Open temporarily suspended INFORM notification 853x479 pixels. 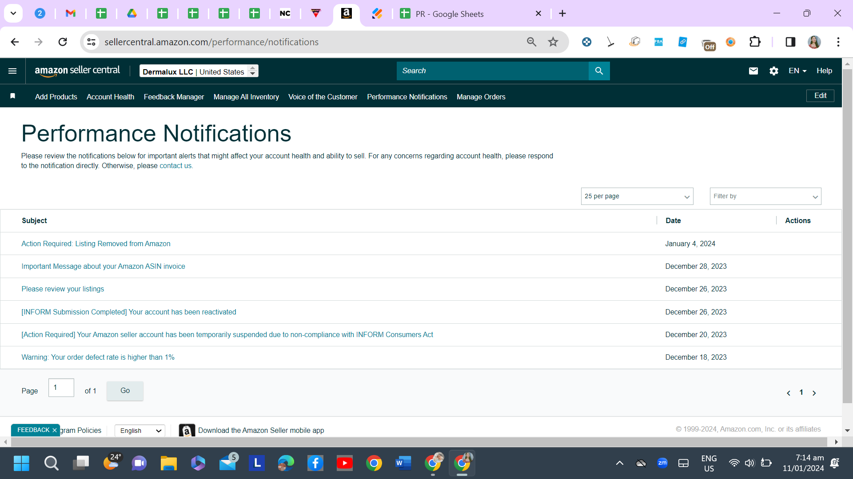tap(227, 335)
